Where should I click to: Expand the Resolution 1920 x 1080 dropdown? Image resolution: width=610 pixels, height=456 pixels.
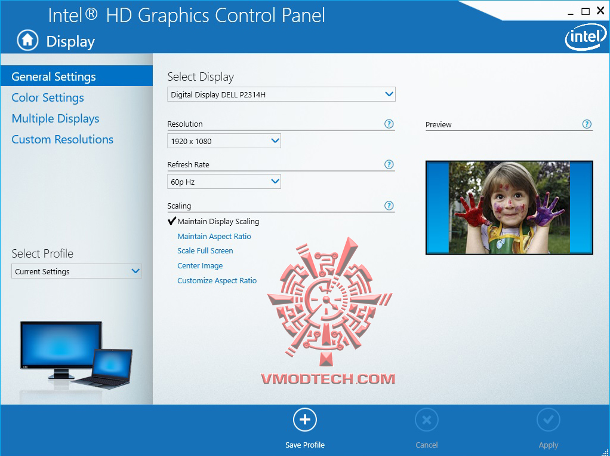tap(224, 141)
